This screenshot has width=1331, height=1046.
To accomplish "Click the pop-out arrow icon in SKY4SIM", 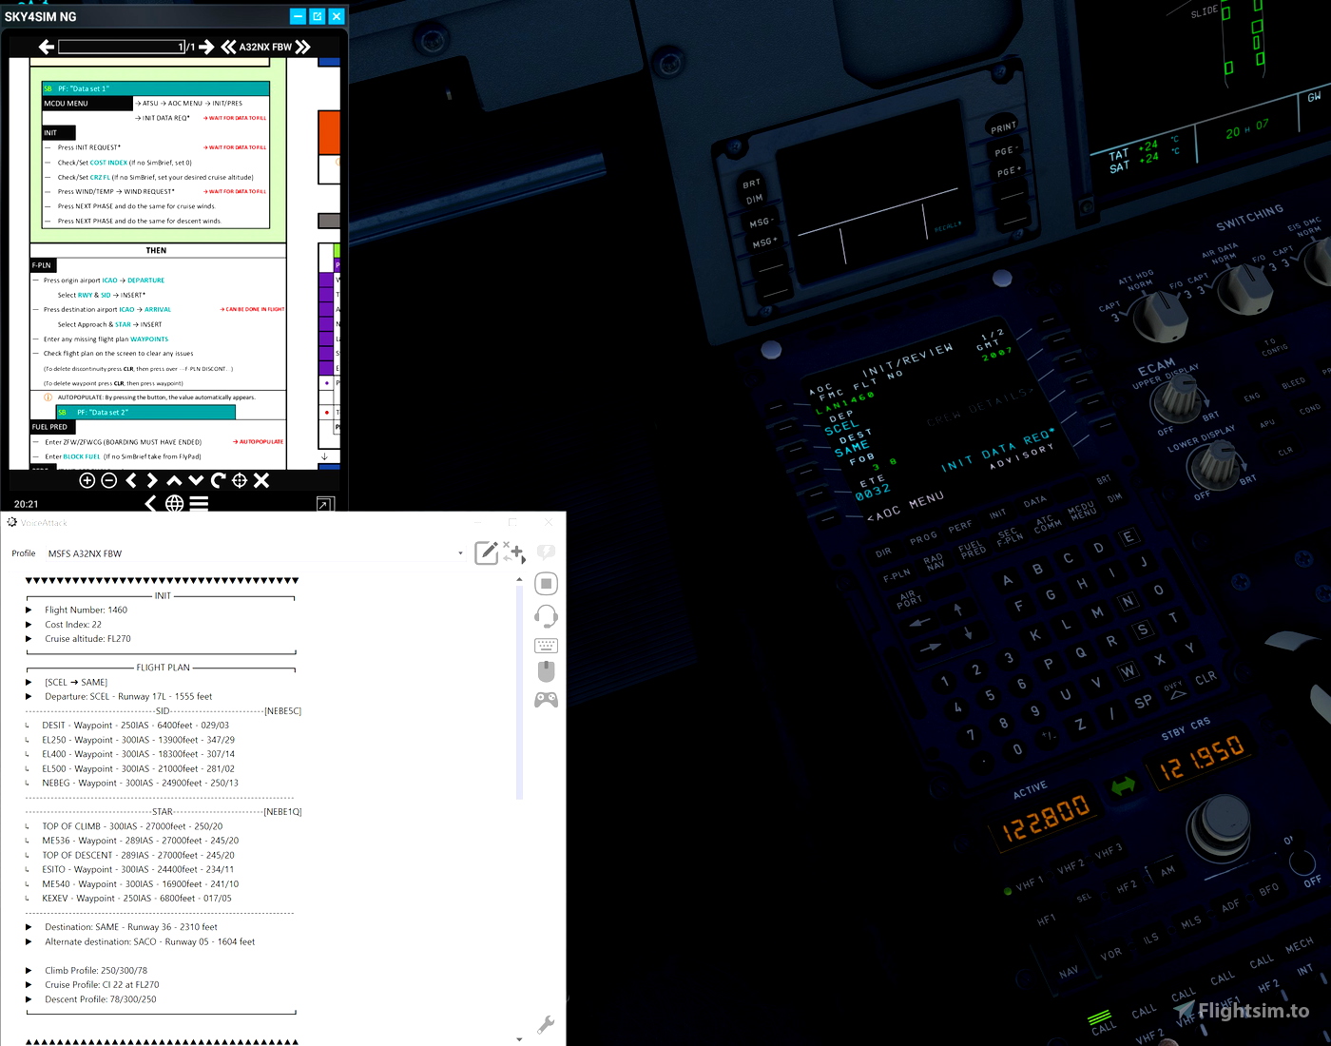I will pyautogui.click(x=325, y=504).
